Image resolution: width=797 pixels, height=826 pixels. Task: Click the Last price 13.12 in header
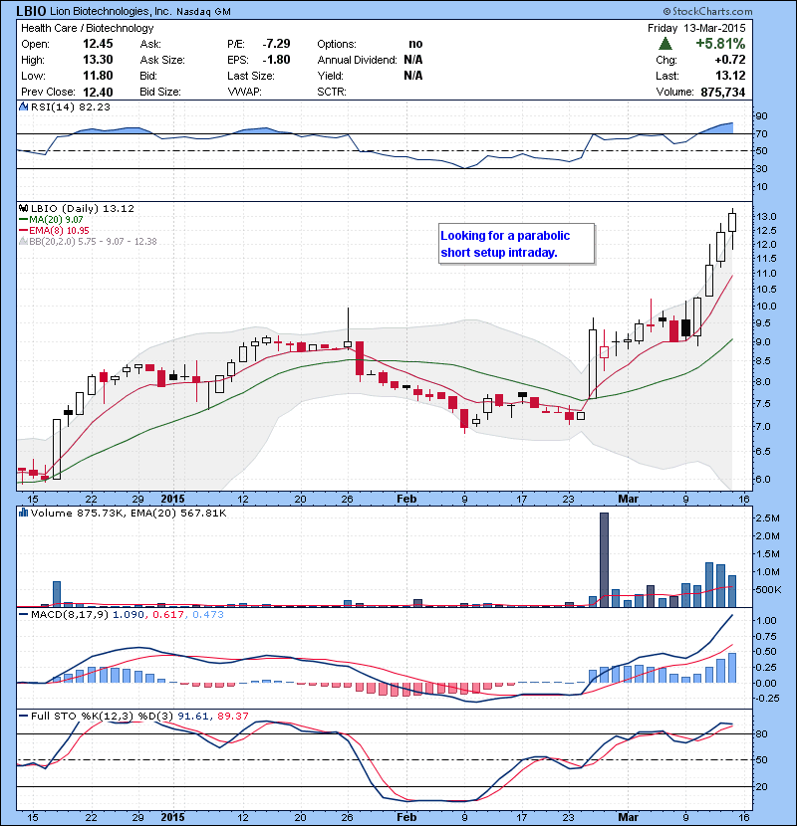(730, 76)
